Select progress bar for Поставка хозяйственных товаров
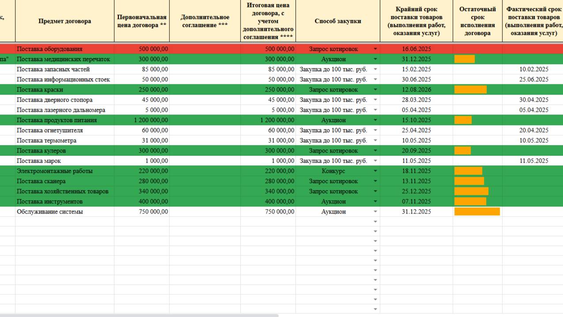Viewport: 563px width, 317px height. 471,191
